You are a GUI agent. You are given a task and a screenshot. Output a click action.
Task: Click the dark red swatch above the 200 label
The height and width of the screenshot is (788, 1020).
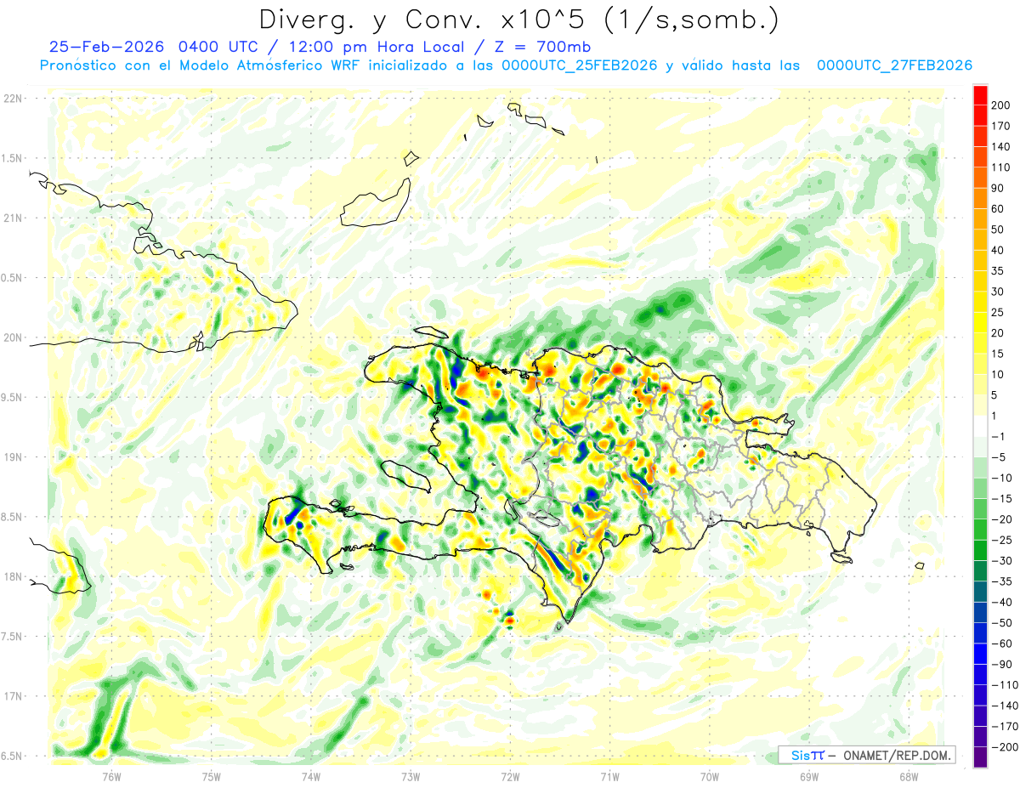[980, 95]
